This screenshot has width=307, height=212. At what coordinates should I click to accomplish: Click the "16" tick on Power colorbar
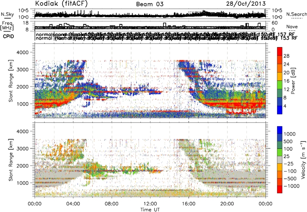286,81
